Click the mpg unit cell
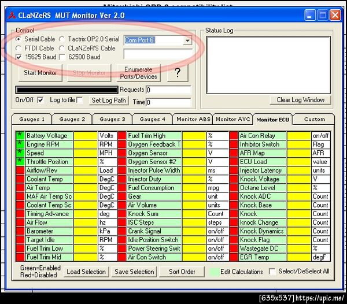Image resolution: width=347 pixels, height=304 pixels. coord(217,188)
